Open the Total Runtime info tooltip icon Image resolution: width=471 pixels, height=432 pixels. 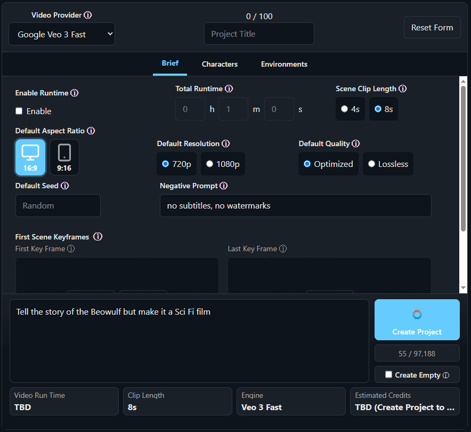point(229,89)
